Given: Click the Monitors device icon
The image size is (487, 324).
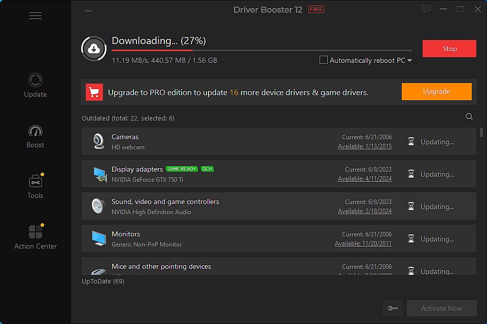Looking at the screenshot, I should click(x=99, y=238).
